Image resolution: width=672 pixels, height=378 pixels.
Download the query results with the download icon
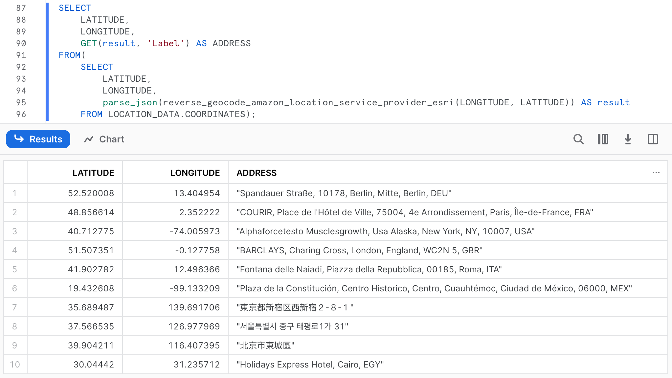pos(628,139)
